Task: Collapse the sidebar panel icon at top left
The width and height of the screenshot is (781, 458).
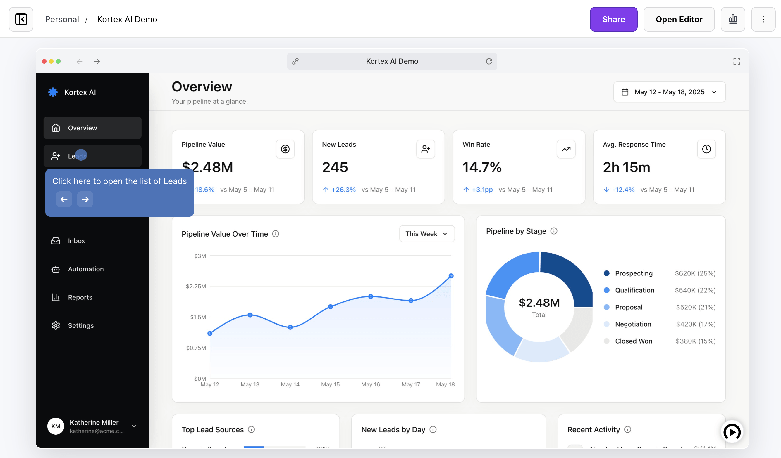Action: tap(21, 19)
